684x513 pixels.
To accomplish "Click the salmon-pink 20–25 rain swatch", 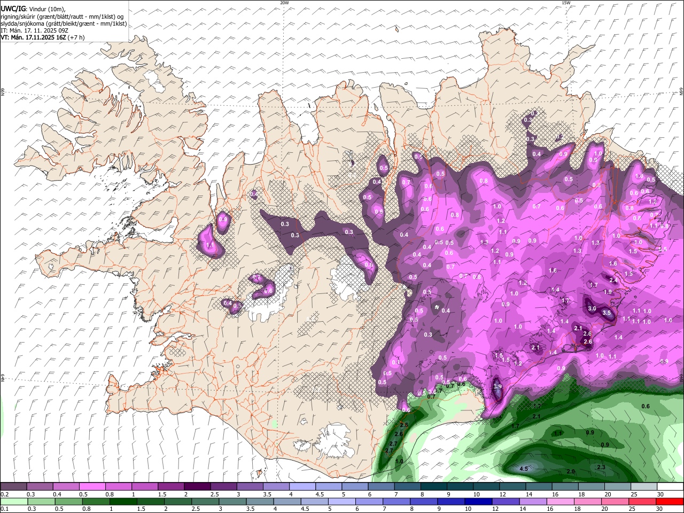I will point(615,501).
